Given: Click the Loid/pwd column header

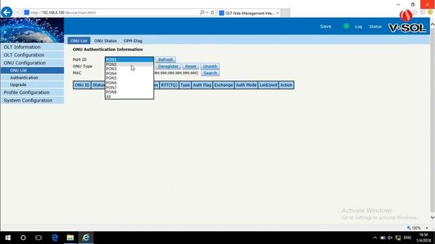Looking at the screenshot, I should point(268,85).
